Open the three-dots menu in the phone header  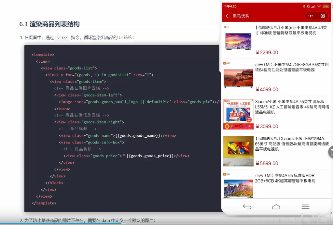pos(311,16)
